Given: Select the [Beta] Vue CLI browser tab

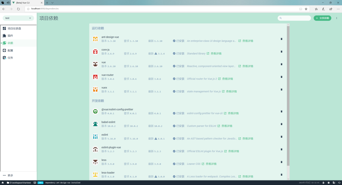Looking at the screenshot, I should (27, 3).
